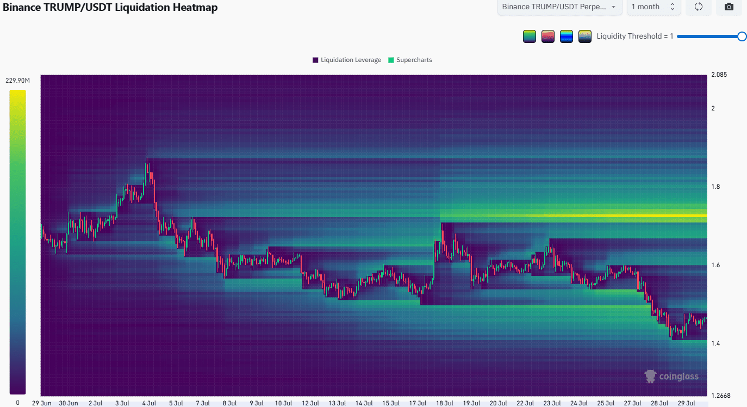The height and width of the screenshot is (407, 747).
Task: Click the refresh chart icon
Action: click(x=699, y=7)
